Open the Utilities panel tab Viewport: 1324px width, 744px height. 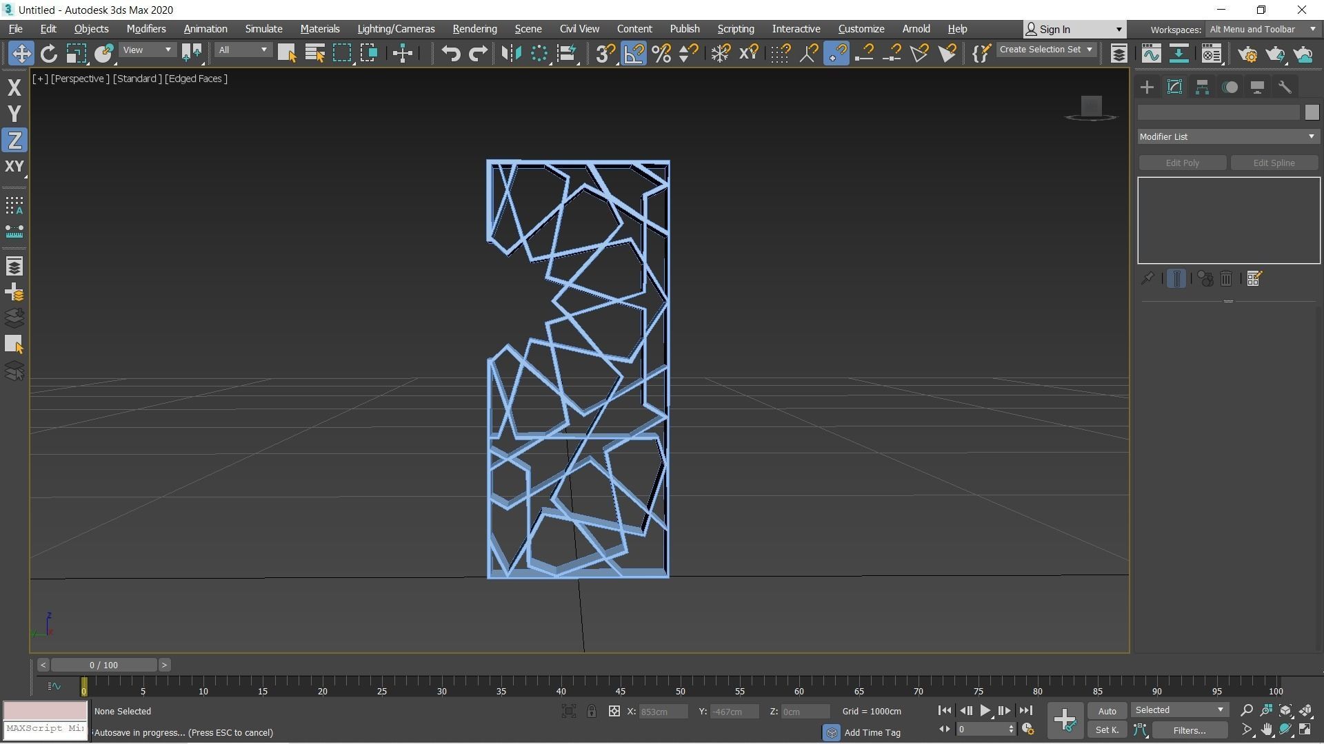[x=1285, y=87]
